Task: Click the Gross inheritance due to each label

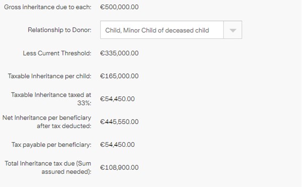Action: [47, 7]
